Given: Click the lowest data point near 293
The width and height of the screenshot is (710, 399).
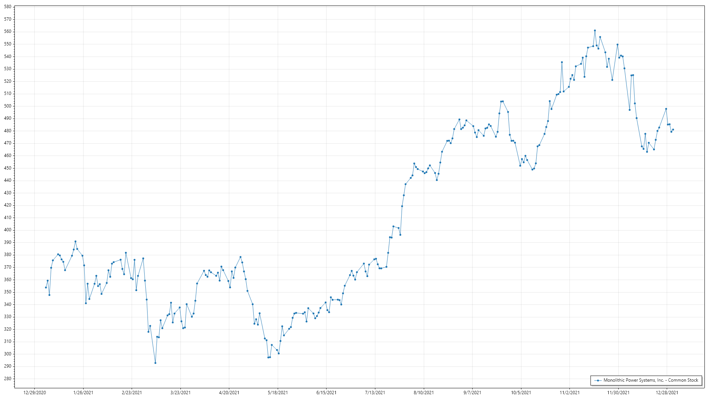Looking at the screenshot, I should (x=155, y=363).
